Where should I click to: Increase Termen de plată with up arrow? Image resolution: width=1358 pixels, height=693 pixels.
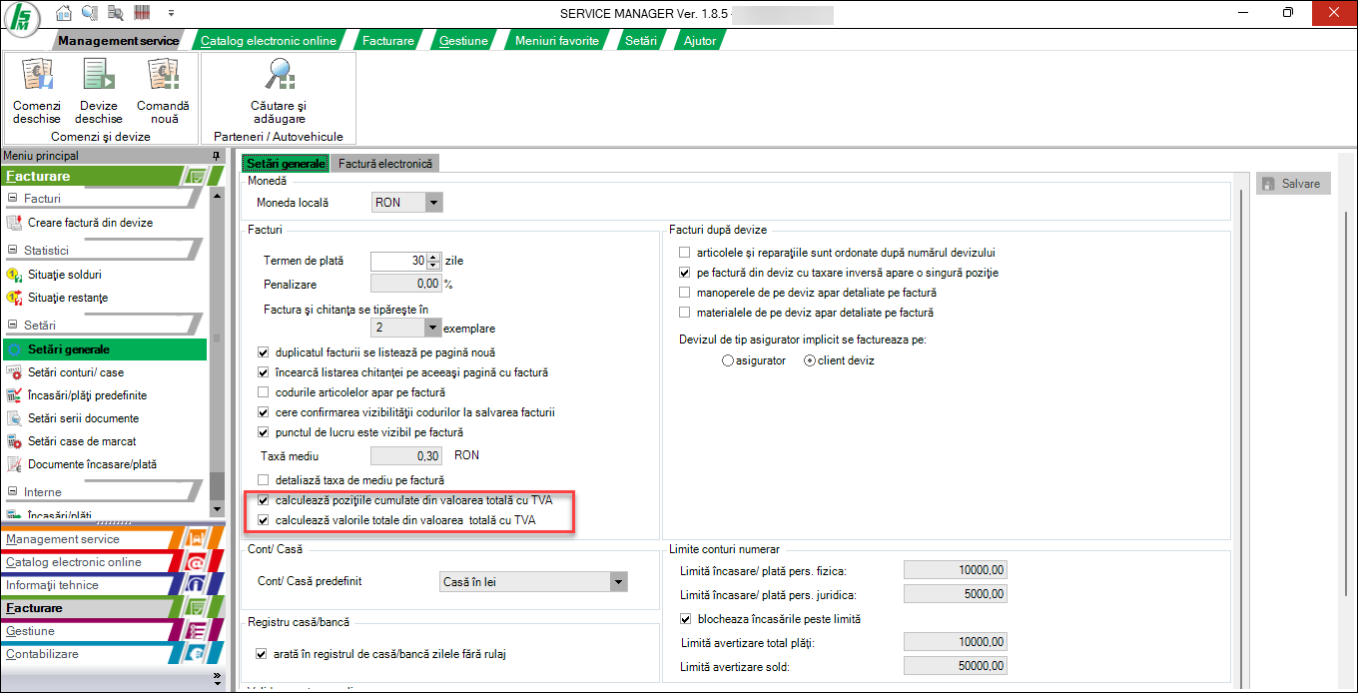tap(433, 257)
